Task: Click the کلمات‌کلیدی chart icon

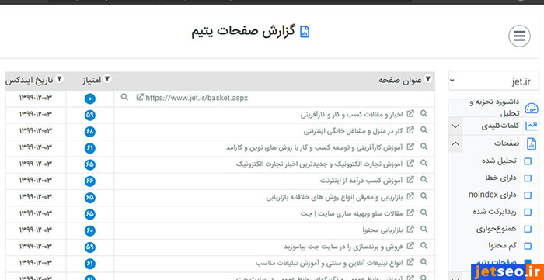Action: pyautogui.click(x=531, y=126)
